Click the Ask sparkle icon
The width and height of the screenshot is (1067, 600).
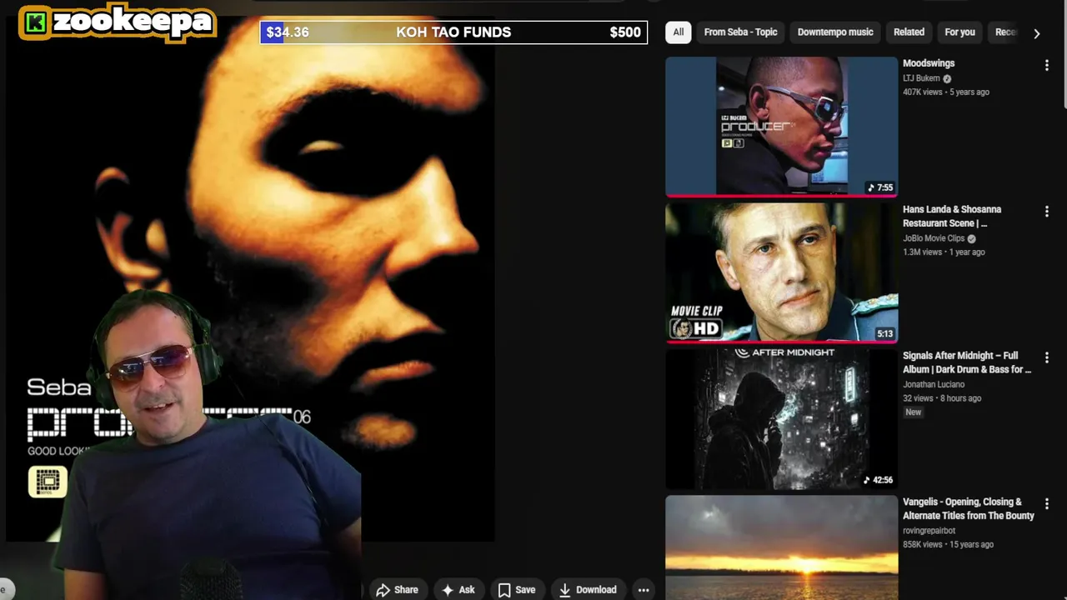pos(448,590)
